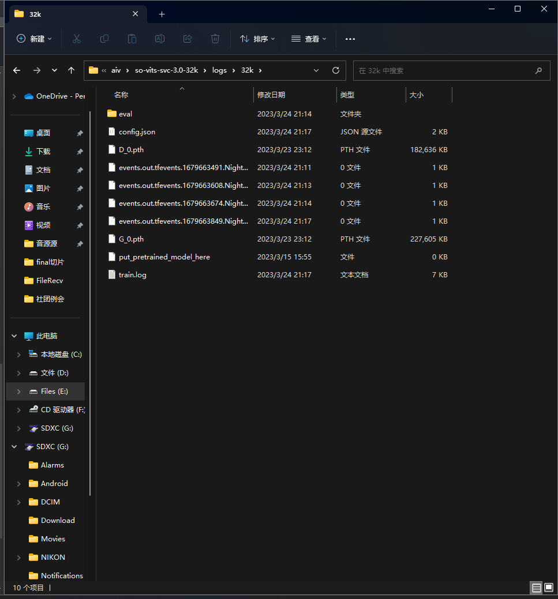Paste from clipboard with the Paste icon
Image resolution: width=558 pixels, height=599 pixels.
coord(132,39)
